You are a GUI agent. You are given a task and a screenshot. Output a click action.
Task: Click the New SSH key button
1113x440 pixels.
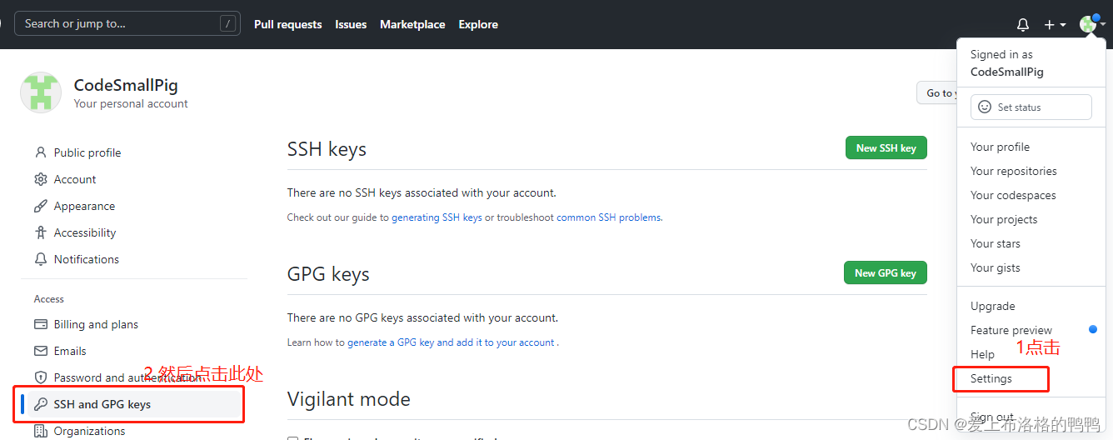886,147
